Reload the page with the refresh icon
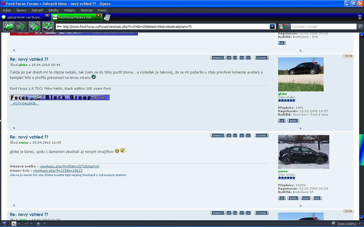Image resolution: width=364 pixels, height=227 pixels. coord(48,27)
